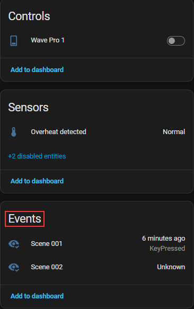
Task: Click the 6 minutes ago timestamp
Action: (164, 239)
